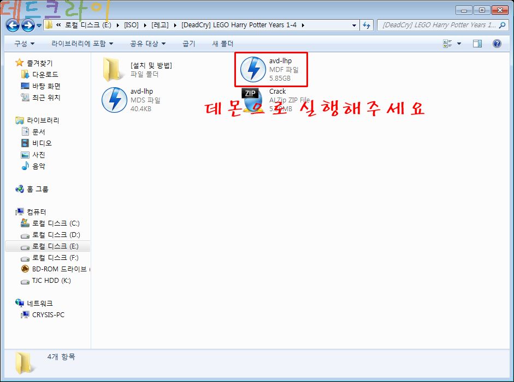
Task: Select 라이브러리 in the navigation pane
Action: [37, 120]
